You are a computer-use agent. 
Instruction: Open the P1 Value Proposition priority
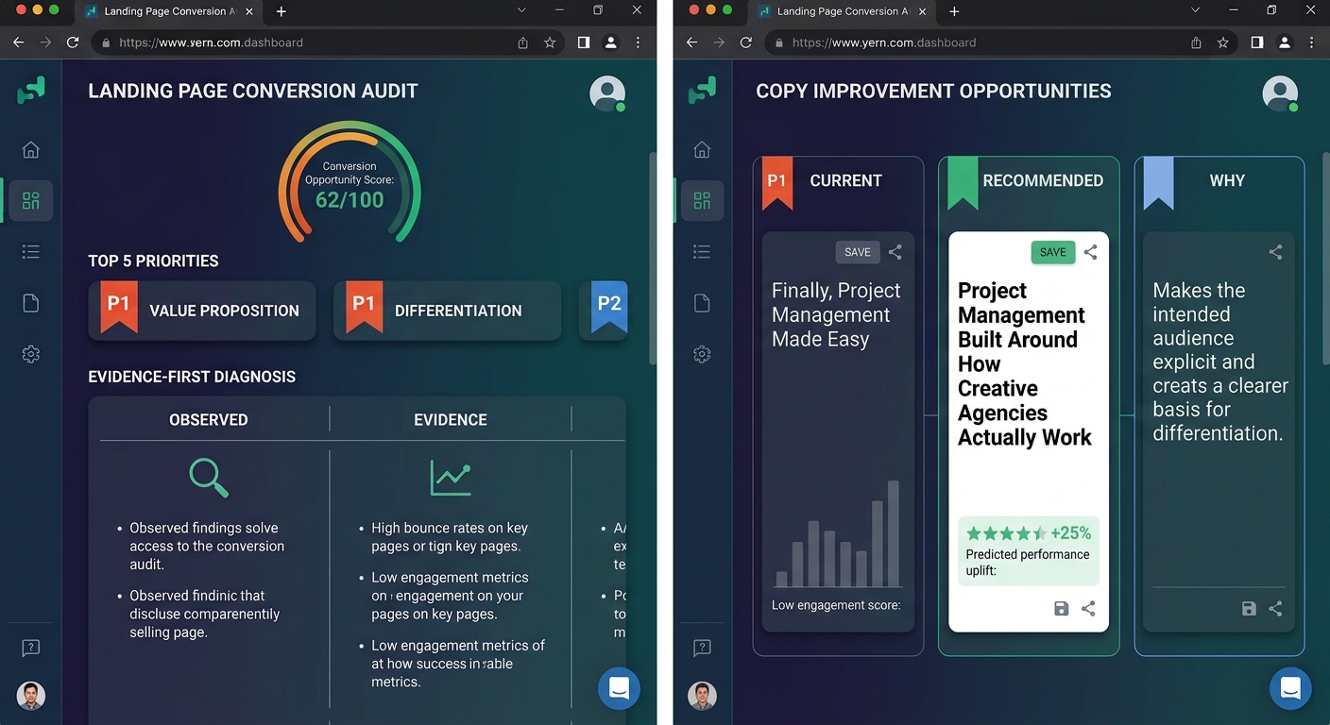pyautogui.click(x=202, y=310)
